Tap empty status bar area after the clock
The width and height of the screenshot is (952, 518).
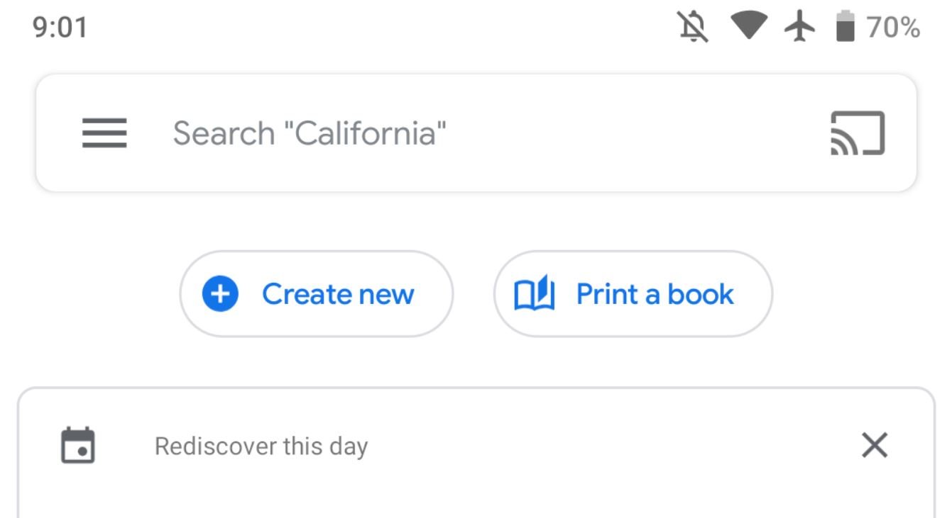click(355, 28)
